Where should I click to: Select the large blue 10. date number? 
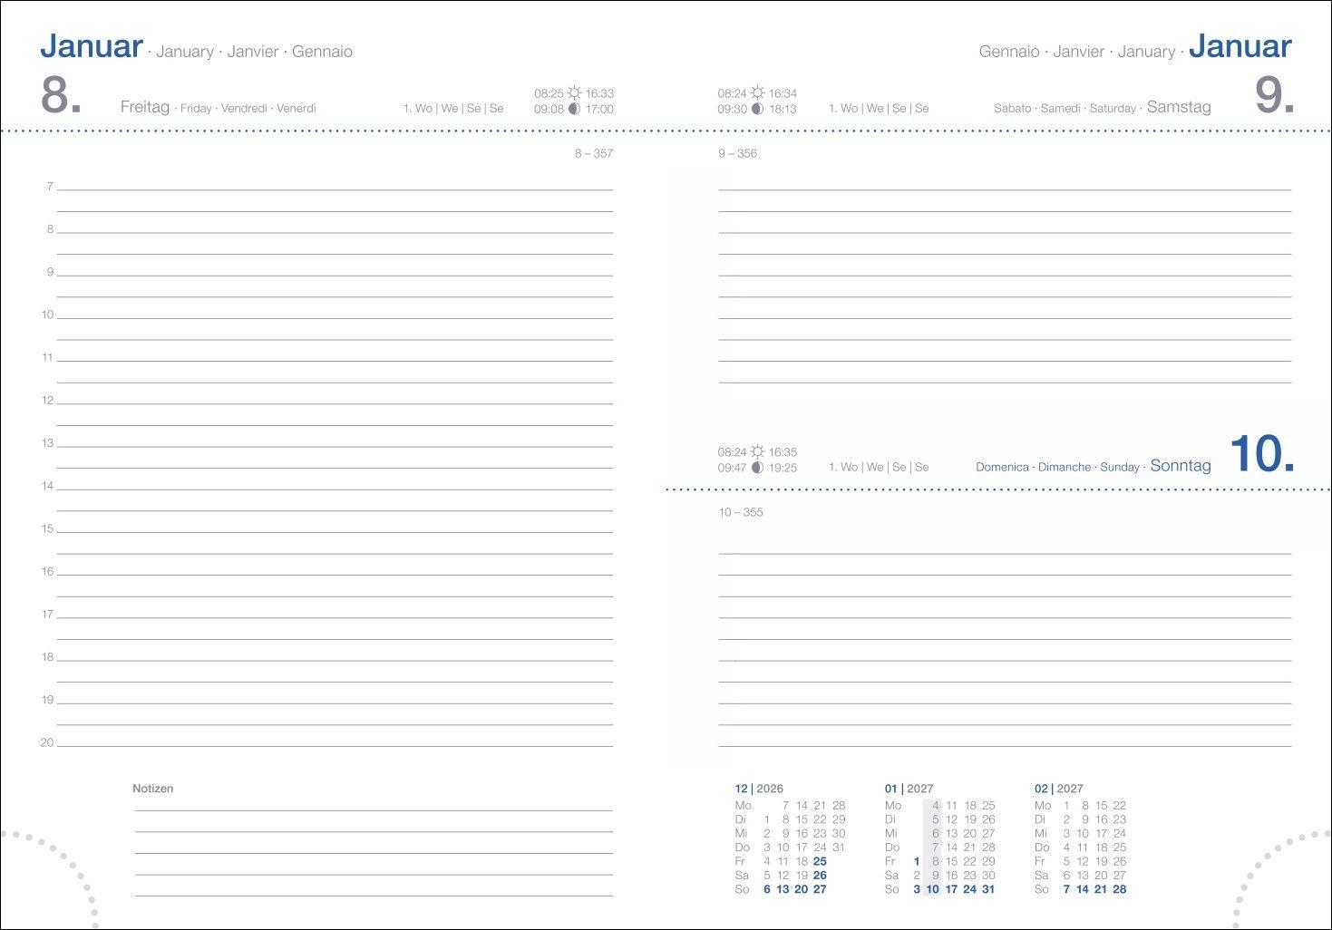pos(1261,454)
